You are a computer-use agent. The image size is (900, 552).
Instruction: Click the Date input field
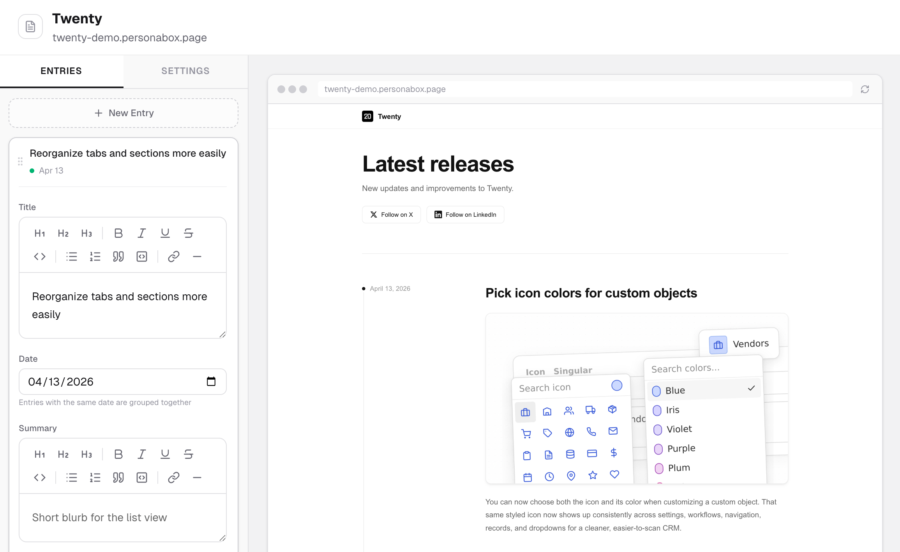[123, 382]
